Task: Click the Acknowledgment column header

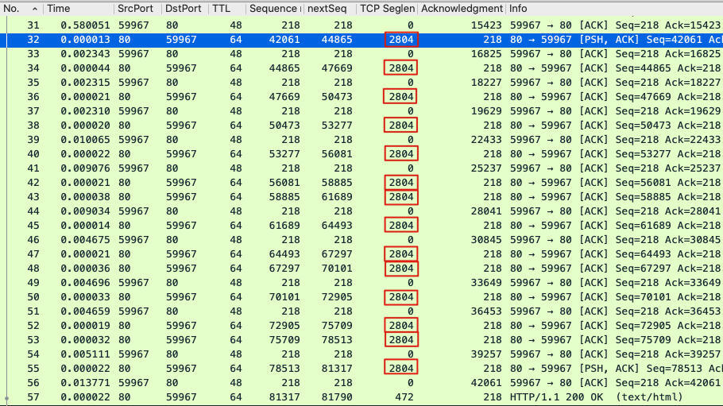Action: click(x=461, y=9)
